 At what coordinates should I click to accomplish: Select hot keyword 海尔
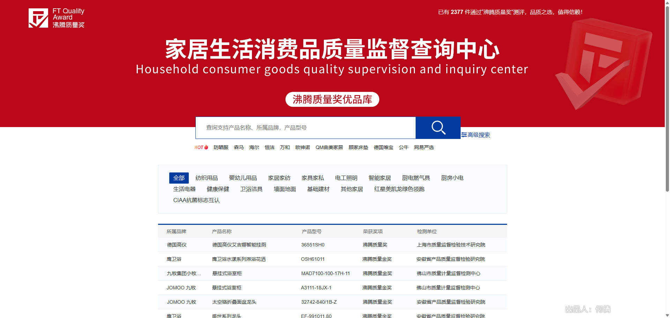(254, 147)
